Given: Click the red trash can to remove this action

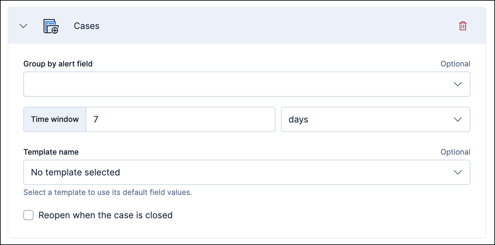Looking at the screenshot, I should [x=462, y=26].
